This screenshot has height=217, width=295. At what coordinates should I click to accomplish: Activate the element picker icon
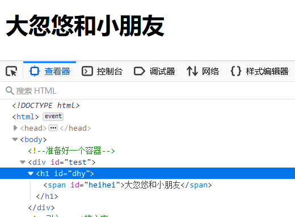coord(11,72)
